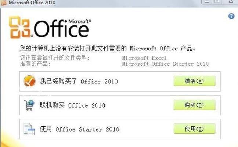
Task: Click the shopping cart globe icon
Action: 29,105
